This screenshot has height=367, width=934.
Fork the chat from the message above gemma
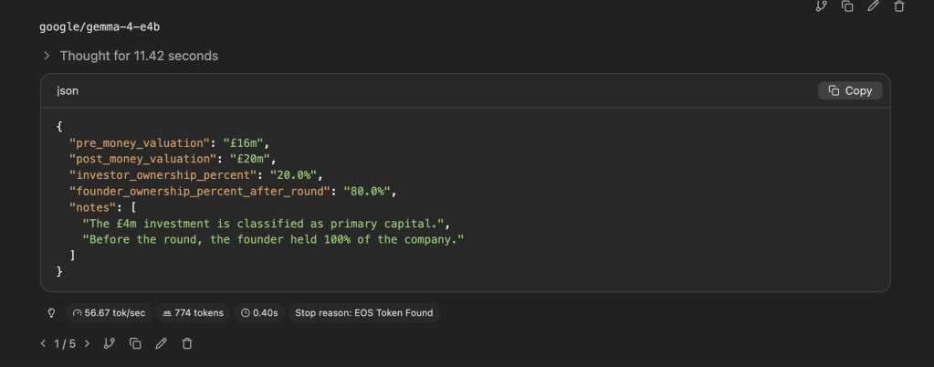821,6
